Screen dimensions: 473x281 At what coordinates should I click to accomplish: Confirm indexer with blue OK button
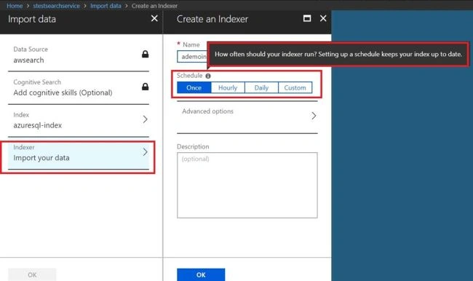coord(201,274)
